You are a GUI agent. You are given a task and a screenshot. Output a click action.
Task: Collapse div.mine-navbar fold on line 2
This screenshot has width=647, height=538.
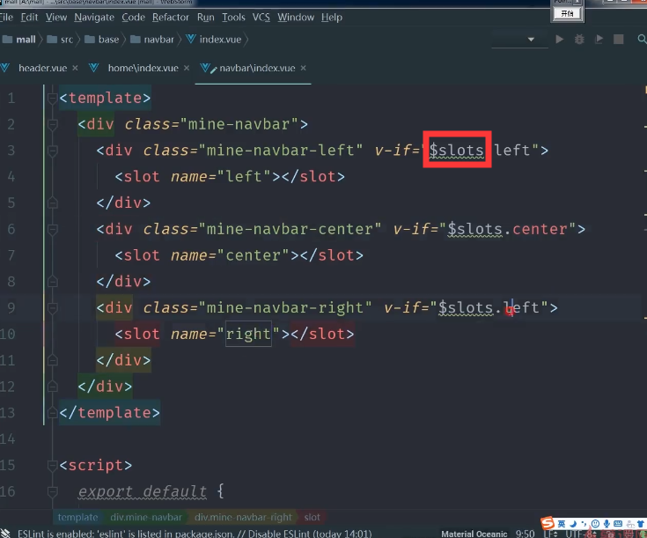(53, 124)
